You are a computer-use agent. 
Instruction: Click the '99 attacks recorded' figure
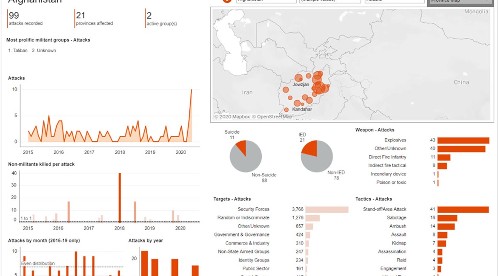point(26,19)
